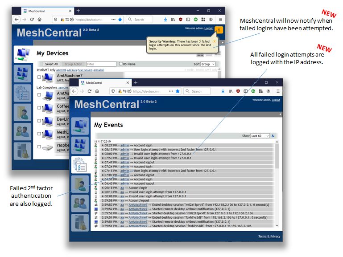Open Terms & Privacy link
The height and width of the screenshot is (257, 343).
269,236
